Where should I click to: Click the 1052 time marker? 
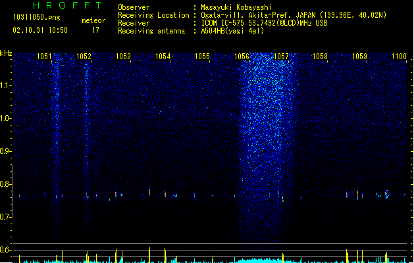(x=84, y=57)
